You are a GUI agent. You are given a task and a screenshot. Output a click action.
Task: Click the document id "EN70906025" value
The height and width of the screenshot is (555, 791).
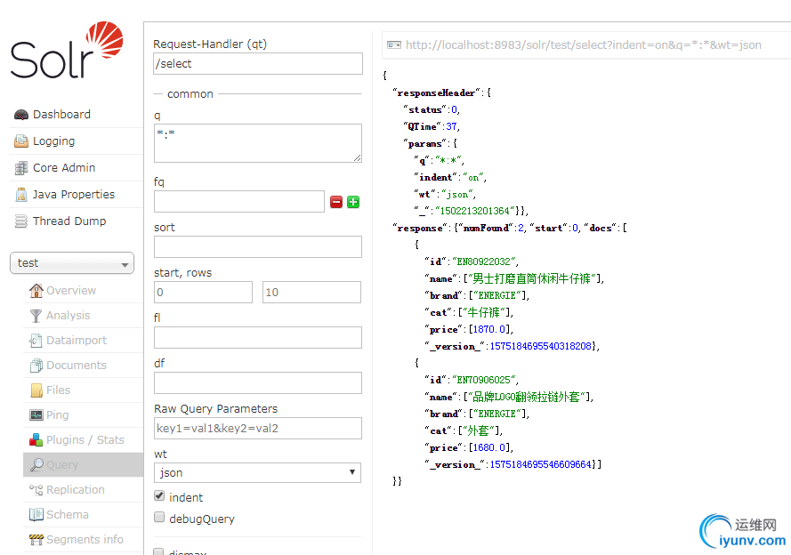[484, 380]
